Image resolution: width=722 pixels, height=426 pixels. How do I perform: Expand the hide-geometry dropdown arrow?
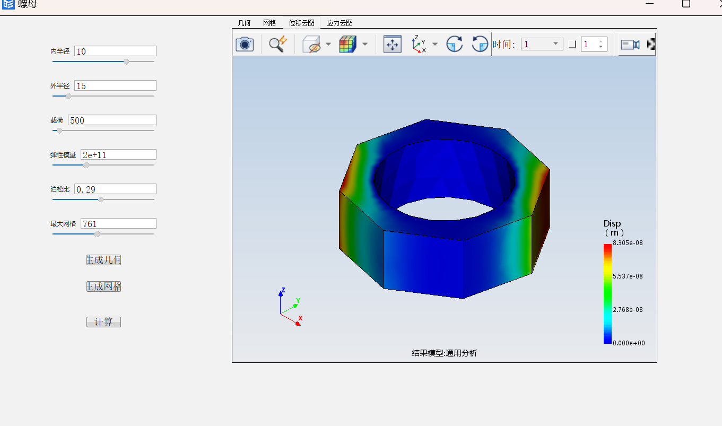coord(328,44)
